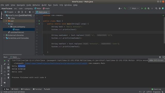Run Main with the toolbar play icon
165x93 pixels.
(142, 9)
